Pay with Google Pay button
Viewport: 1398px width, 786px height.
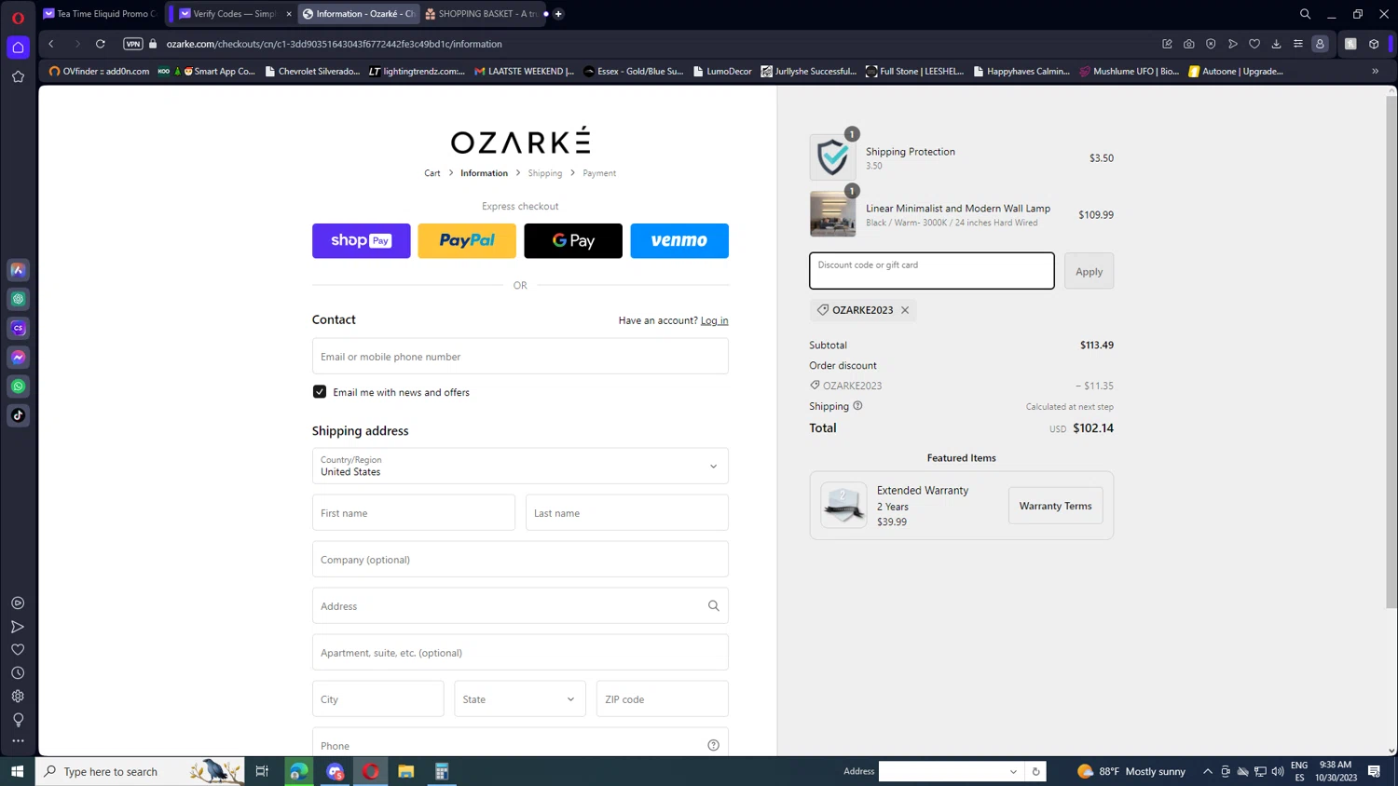coord(573,240)
